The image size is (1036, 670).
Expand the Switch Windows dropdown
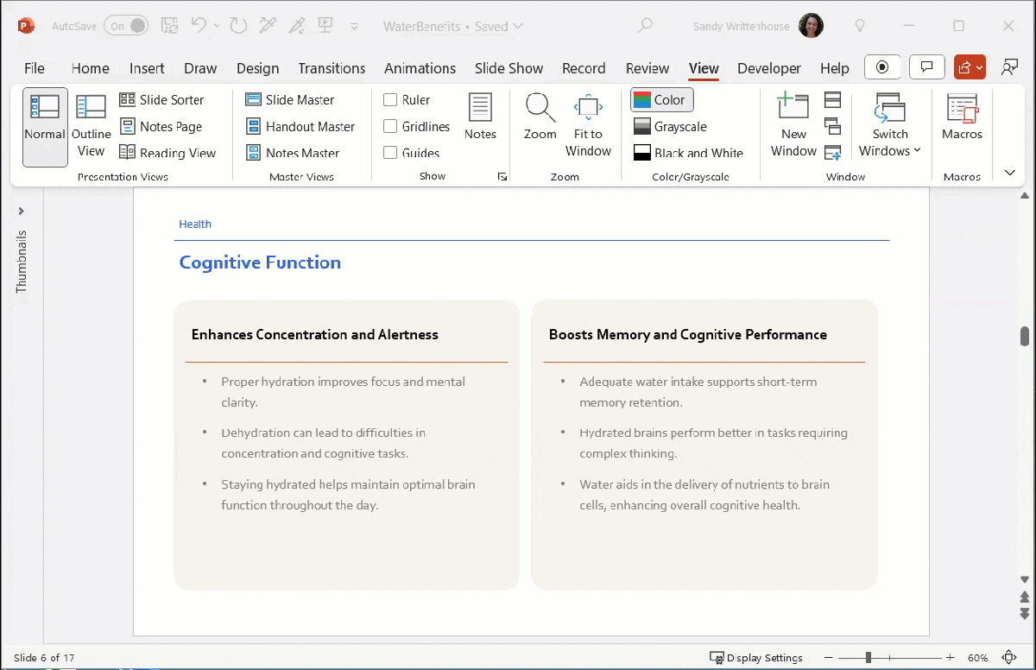click(x=890, y=127)
